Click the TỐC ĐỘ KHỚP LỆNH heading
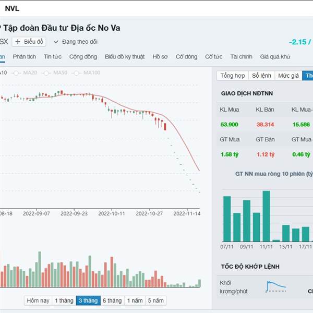Viewport: 313px width, 313px height. point(250,267)
